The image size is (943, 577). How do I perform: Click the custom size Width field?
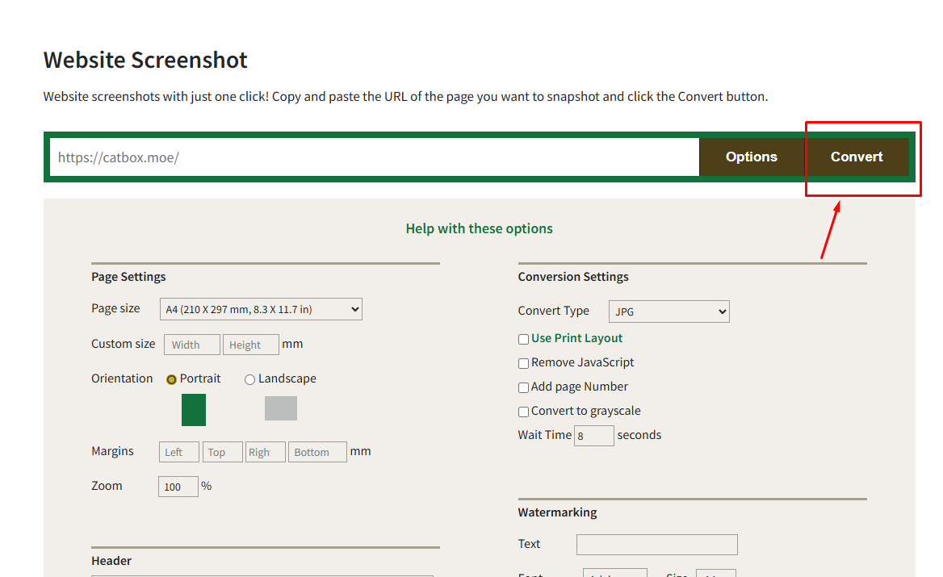pyautogui.click(x=191, y=345)
